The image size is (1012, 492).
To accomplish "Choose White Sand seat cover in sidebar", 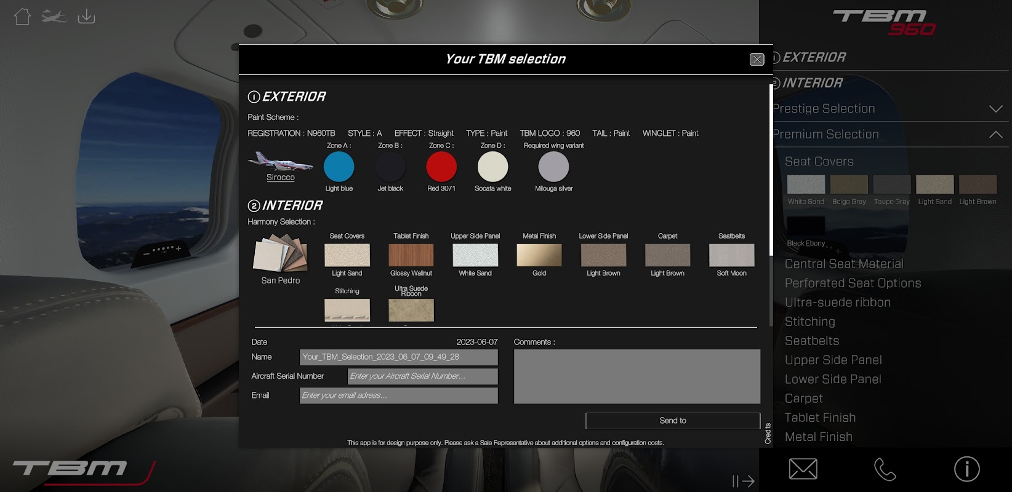I will [x=806, y=184].
